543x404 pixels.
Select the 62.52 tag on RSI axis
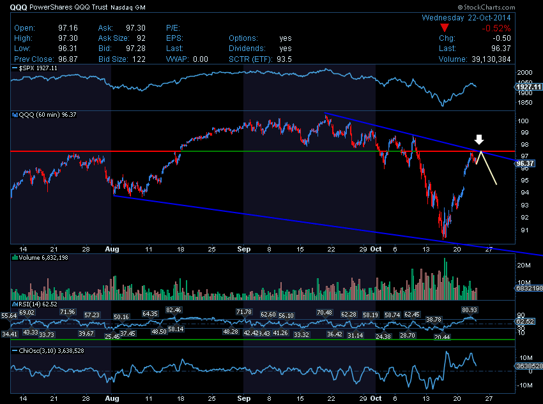tap(525, 321)
